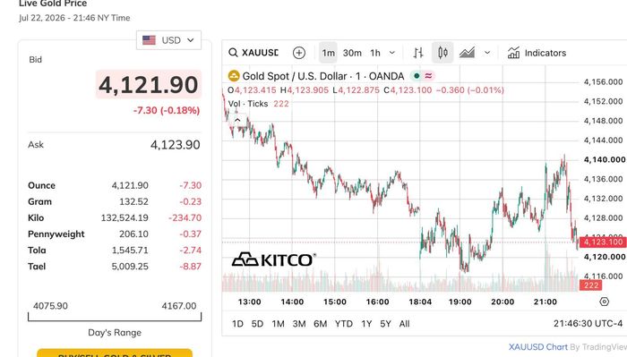Select the 5D date range
Viewport: 627px width, 357px height.
(257, 324)
